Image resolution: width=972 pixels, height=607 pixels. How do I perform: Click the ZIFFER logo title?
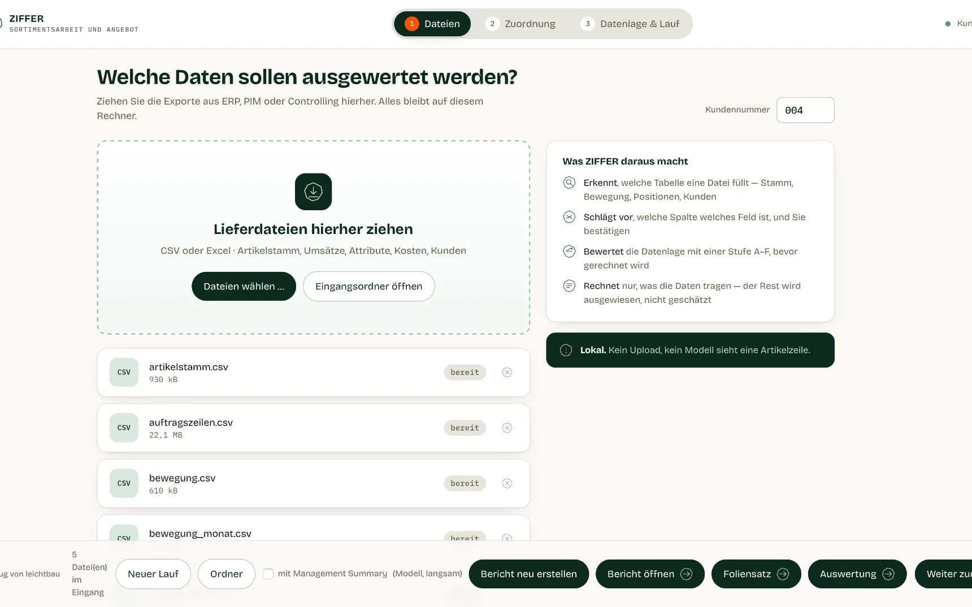(27, 19)
